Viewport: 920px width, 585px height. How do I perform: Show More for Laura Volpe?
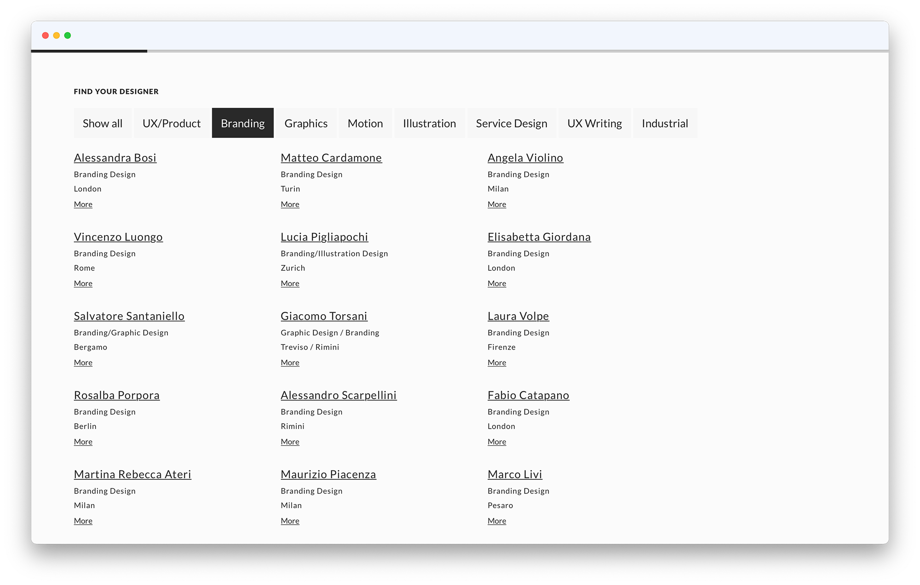click(497, 362)
